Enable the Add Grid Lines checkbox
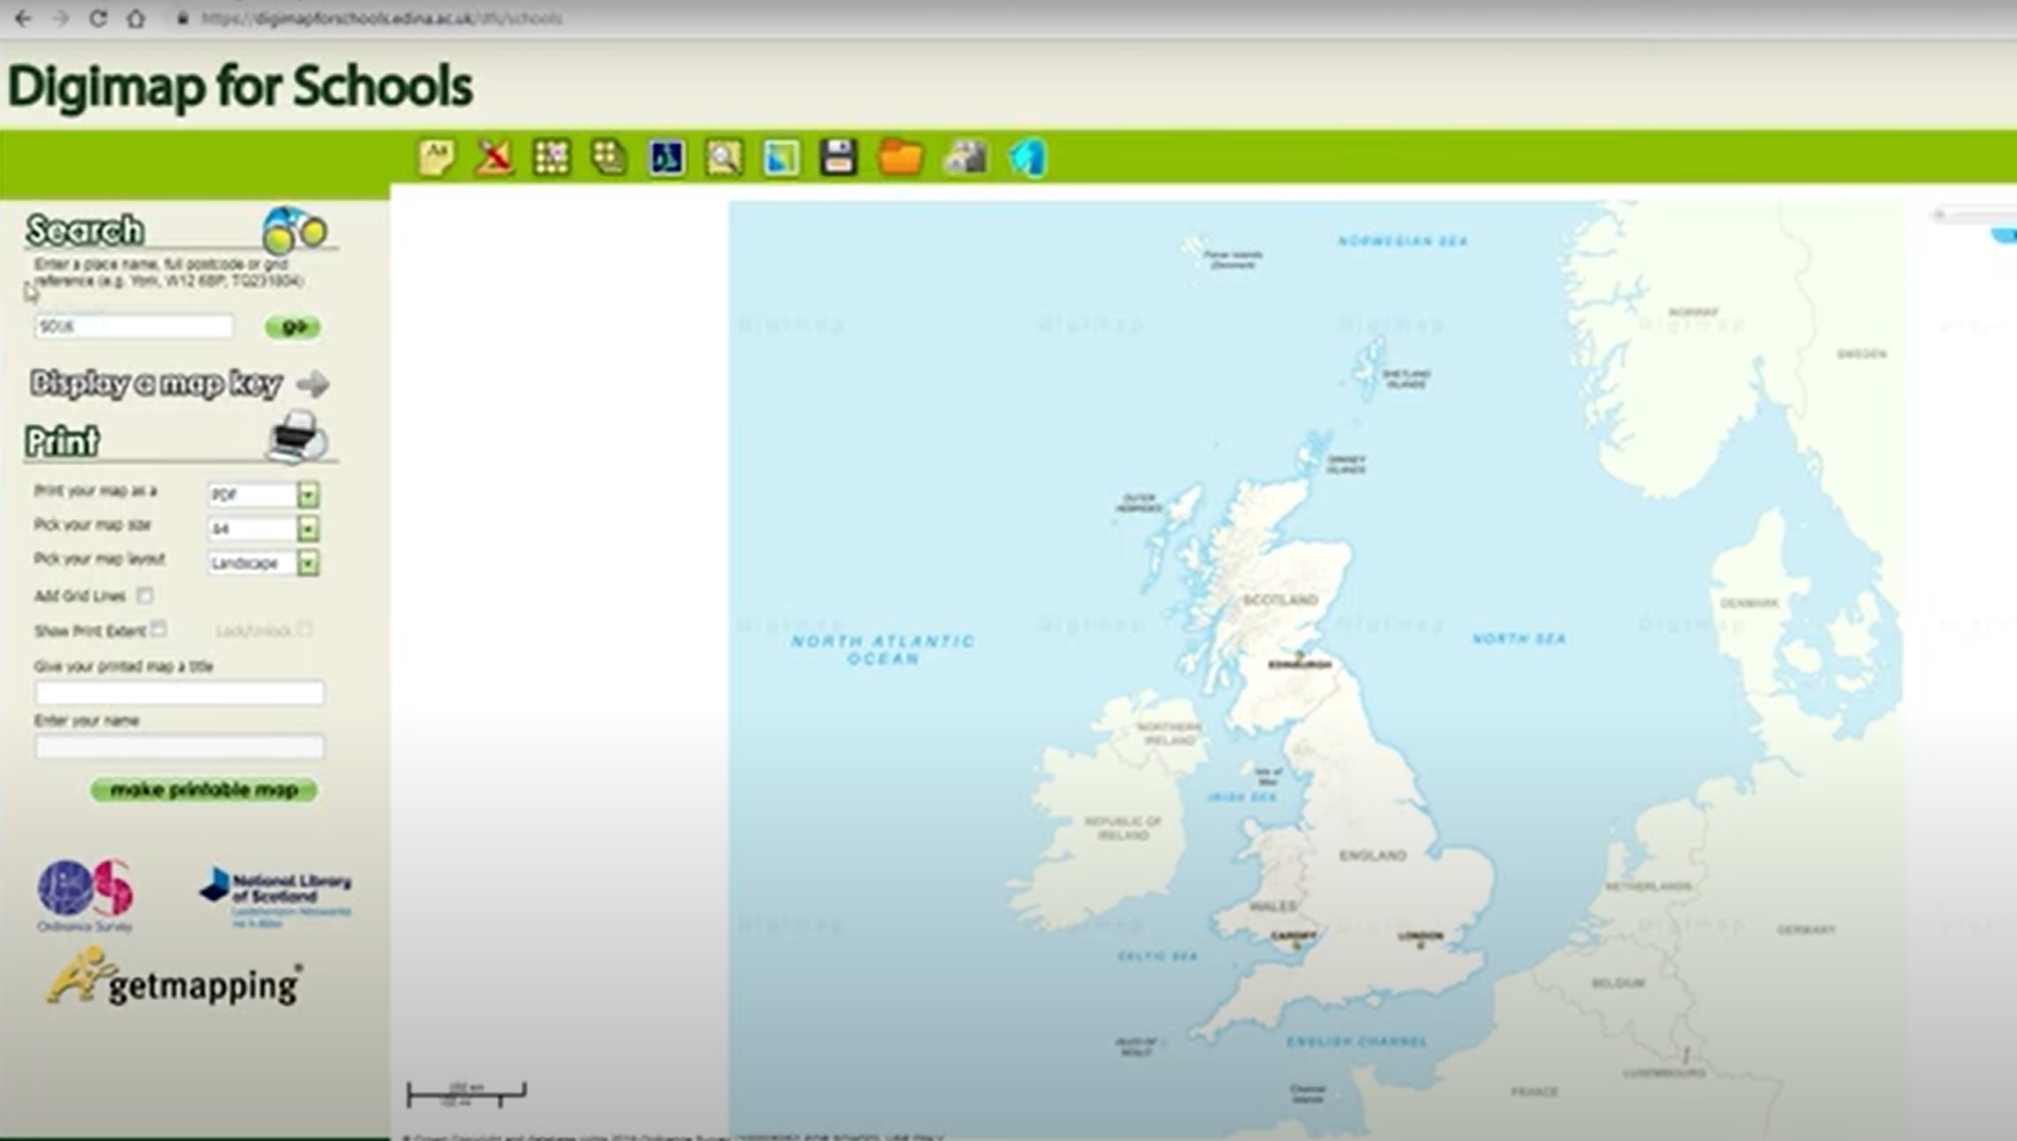The width and height of the screenshot is (2017, 1141). [x=145, y=596]
